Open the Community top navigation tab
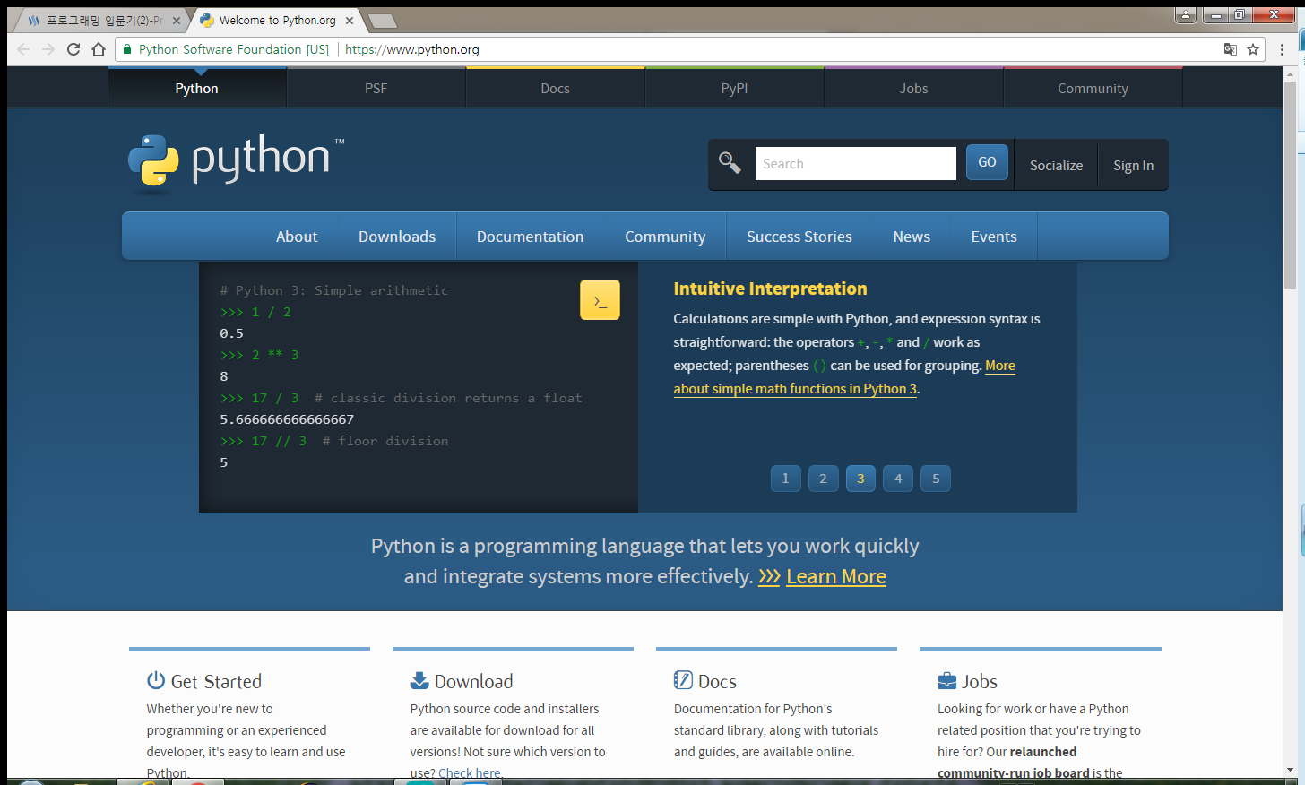1305x785 pixels. pos(1093,88)
